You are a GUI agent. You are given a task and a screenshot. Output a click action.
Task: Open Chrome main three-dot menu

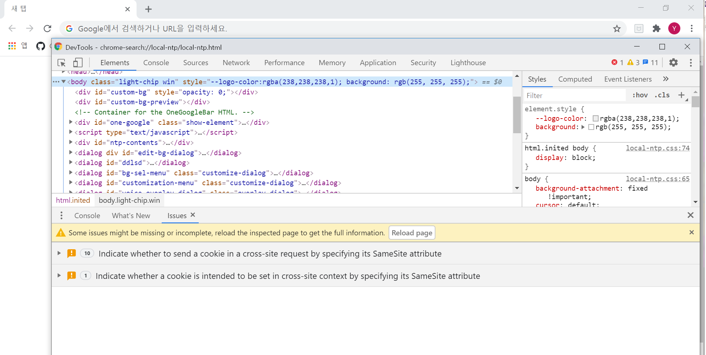pyautogui.click(x=692, y=29)
